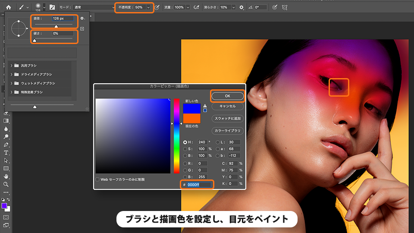Select the Lab a radio button
The height and width of the screenshot is (233, 414).
[217, 149]
